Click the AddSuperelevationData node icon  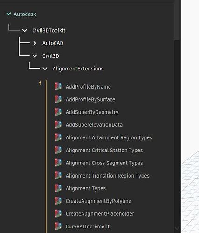point(58,125)
